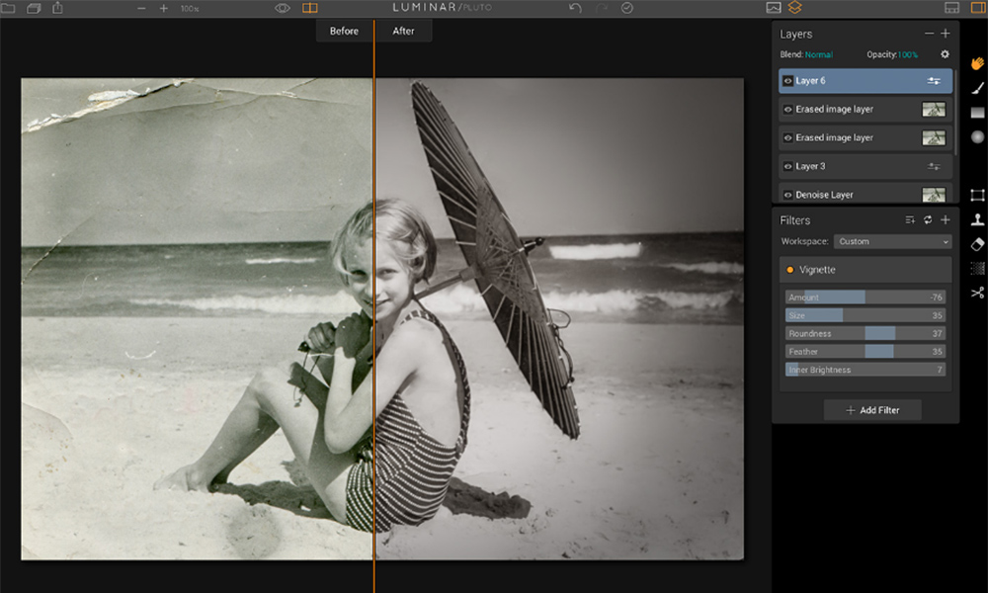Click the undo arrow in top toolbar
This screenshot has height=593, width=988.
pos(576,8)
